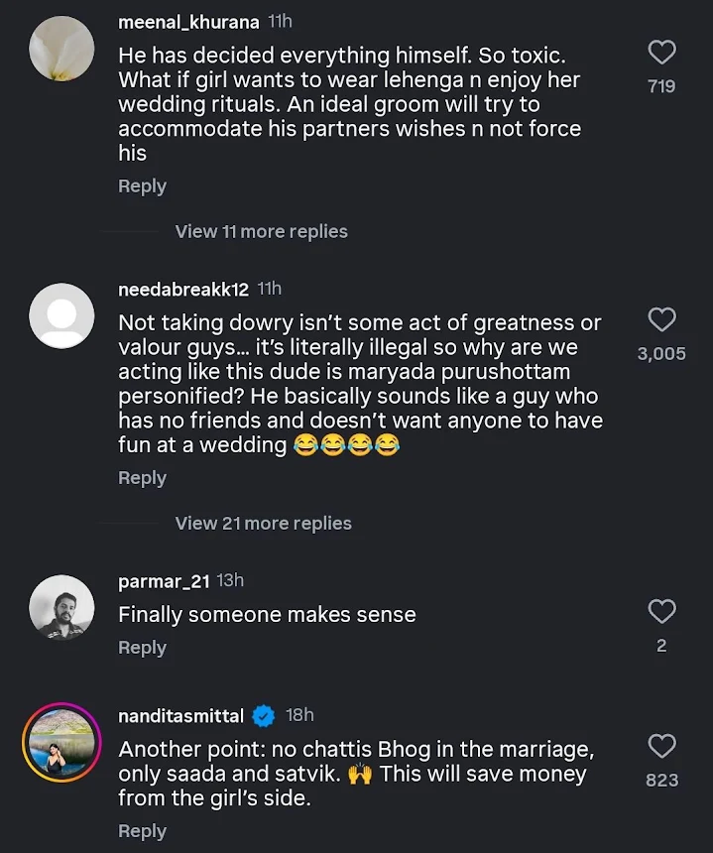
Task: Tap the heart icon on needabreakk12's comment
Action: (x=662, y=319)
